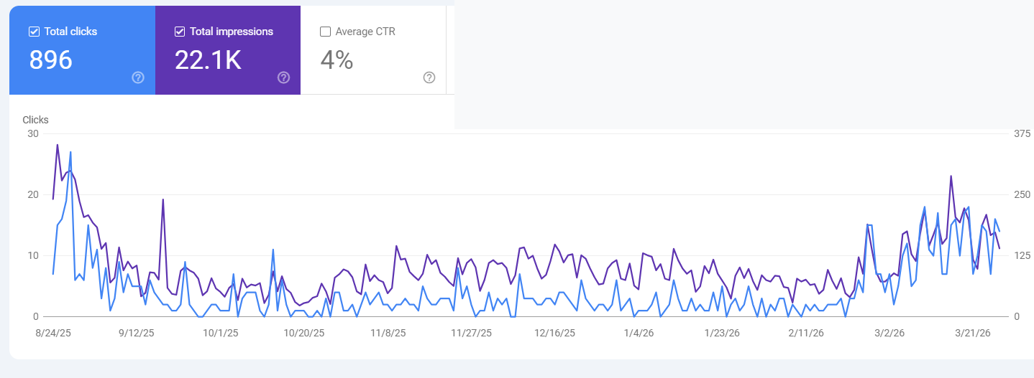
Task: Click the 10/1/25 date label
Action: pos(220,334)
